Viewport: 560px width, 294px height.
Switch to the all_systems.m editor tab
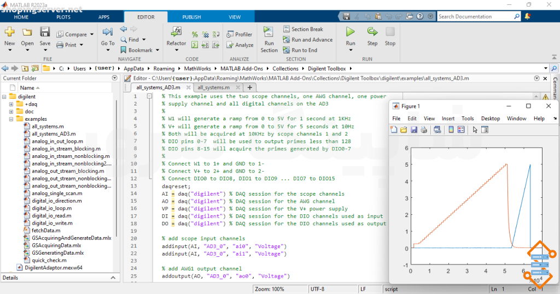pyautogui.click(x=214, y=87)
